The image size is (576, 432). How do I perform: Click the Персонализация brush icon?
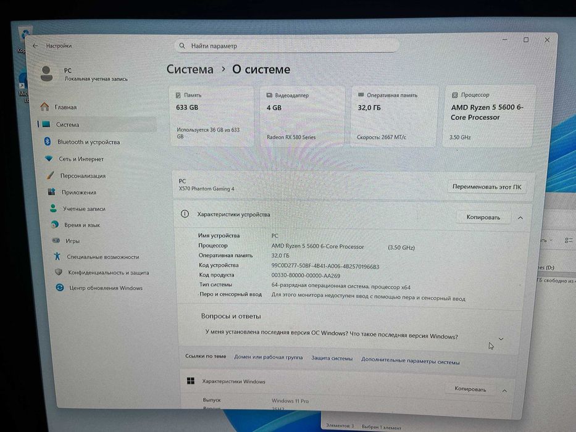51,175
